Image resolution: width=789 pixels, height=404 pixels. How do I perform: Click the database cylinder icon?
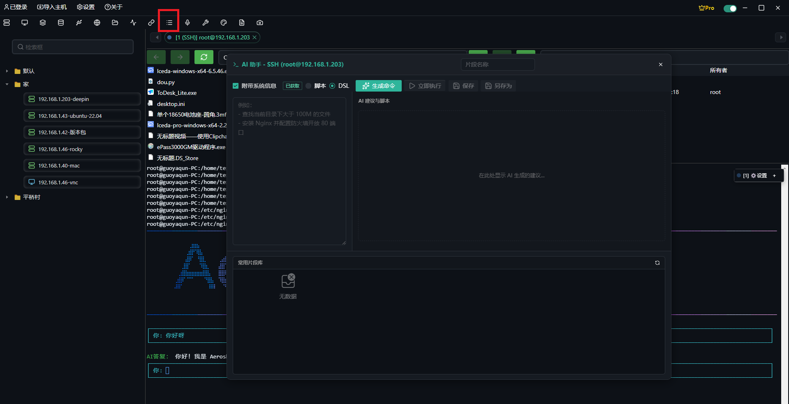[x=61, y=23]
